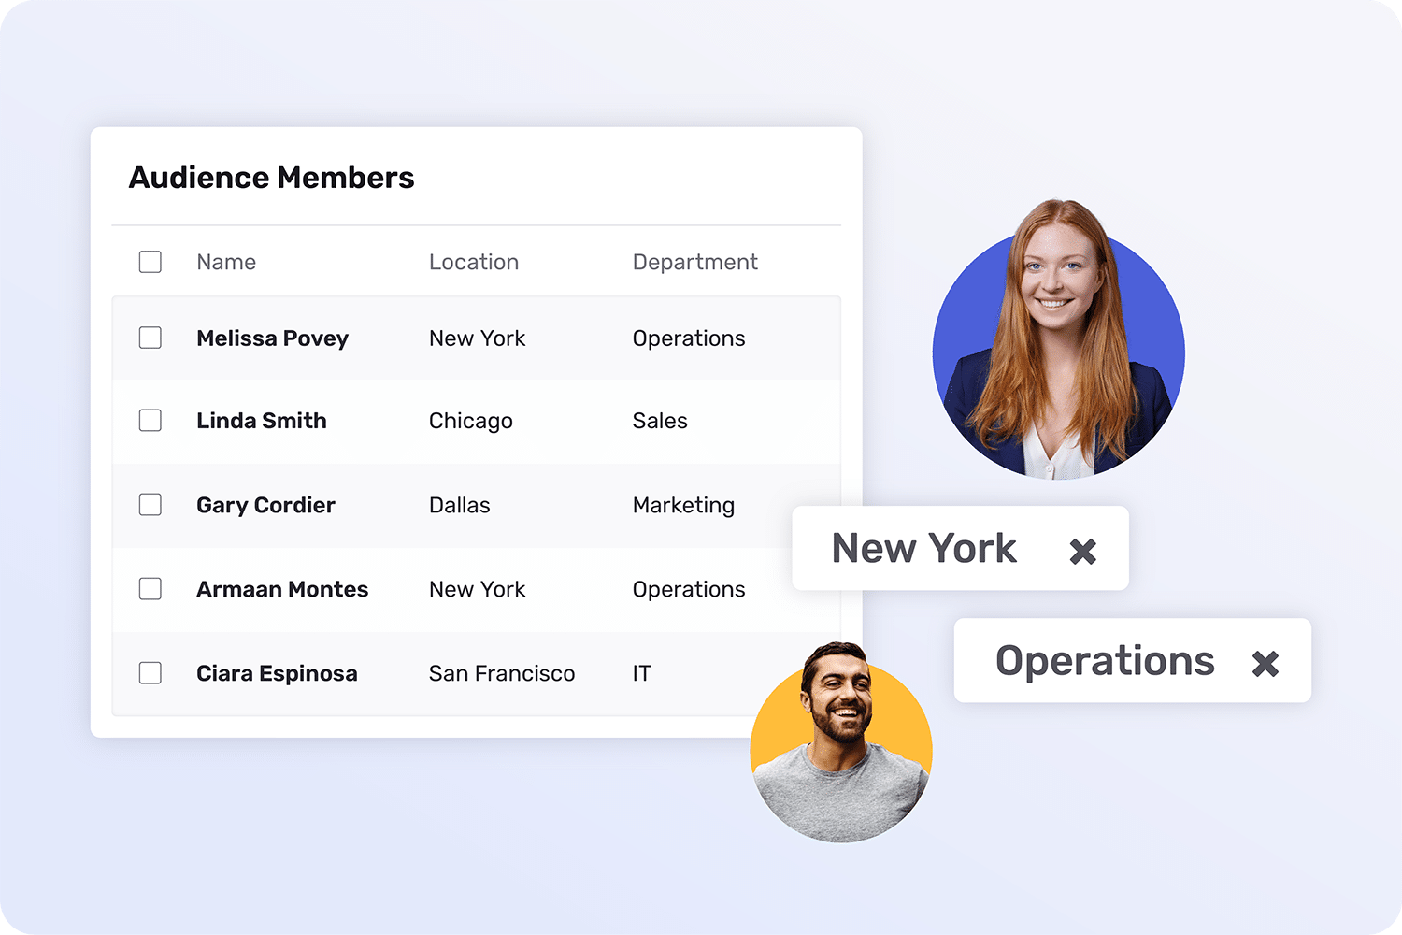Viewport: 1402px width, 935px height.
Task: Sort by the Location column header
Action: pyautogui.click(x=474, y=262)
